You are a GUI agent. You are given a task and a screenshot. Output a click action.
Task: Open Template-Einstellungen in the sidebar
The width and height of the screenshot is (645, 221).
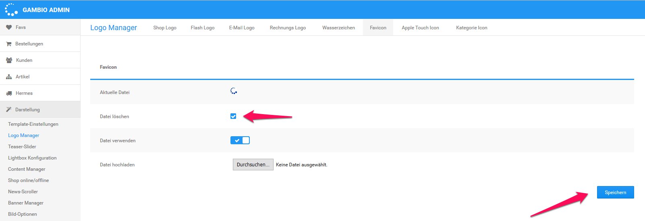coord(33,124)
